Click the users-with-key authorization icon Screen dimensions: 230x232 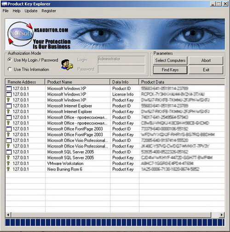[x=67, y=65]
